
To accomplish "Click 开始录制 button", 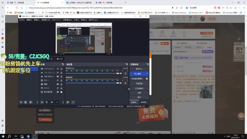I will click(139, 83).
